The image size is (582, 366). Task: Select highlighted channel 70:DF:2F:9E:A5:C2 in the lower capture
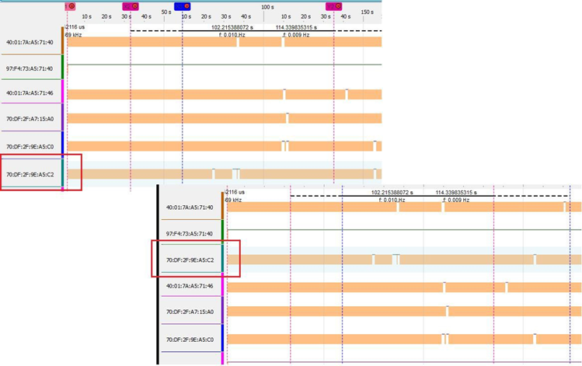point(190,260)
